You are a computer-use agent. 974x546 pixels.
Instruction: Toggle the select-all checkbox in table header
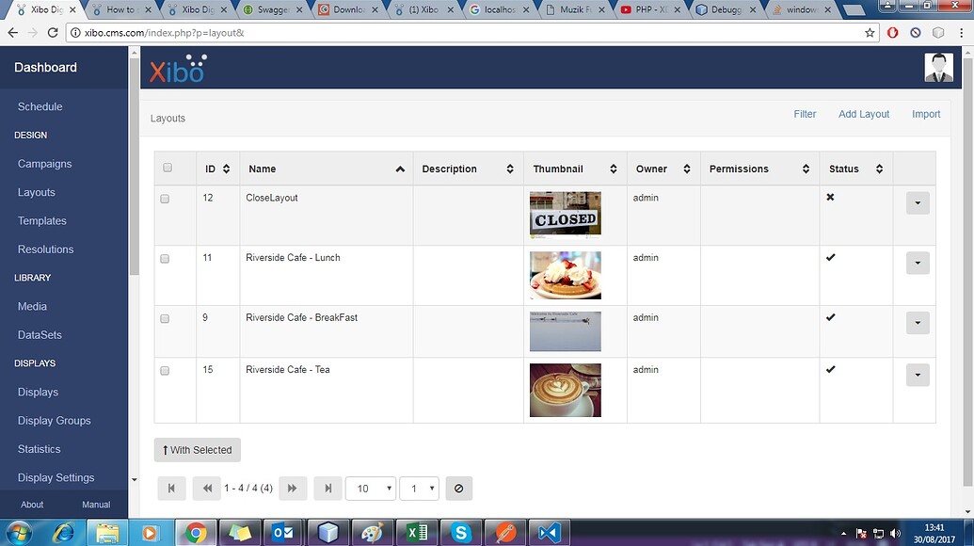tap(168, 168)
